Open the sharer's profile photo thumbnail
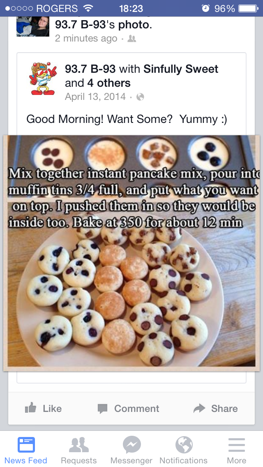 (33, 26)
